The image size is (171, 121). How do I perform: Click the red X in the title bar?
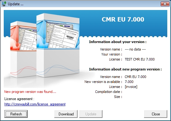[x=165, y=4]
